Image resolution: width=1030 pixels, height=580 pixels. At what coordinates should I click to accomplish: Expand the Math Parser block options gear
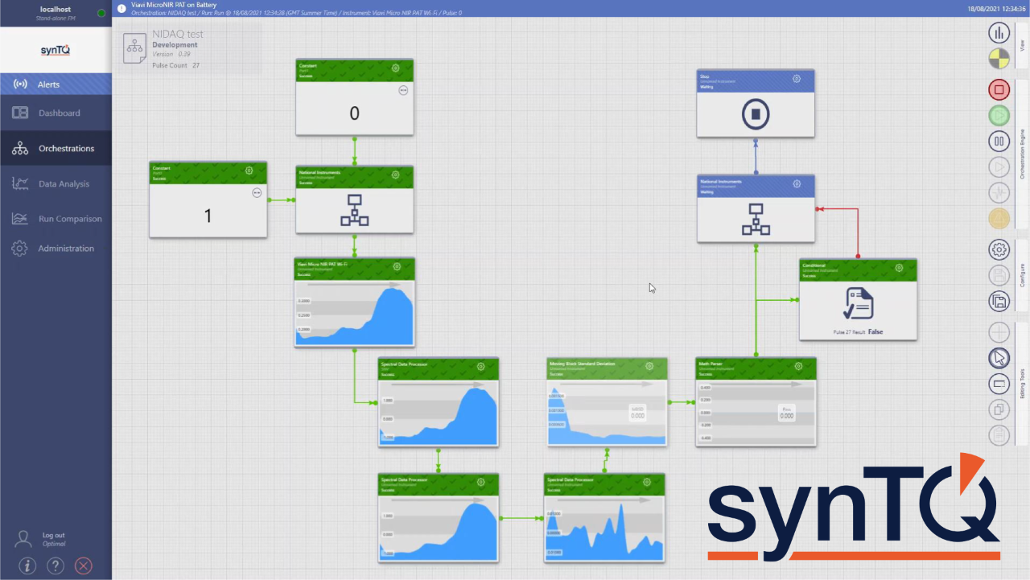(x=798, y=366)
